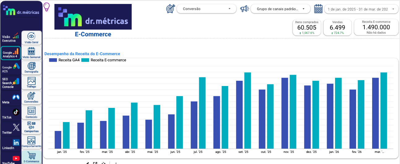
Task: Click the calendar icon beside date range
Action: (x=318, y=9)
